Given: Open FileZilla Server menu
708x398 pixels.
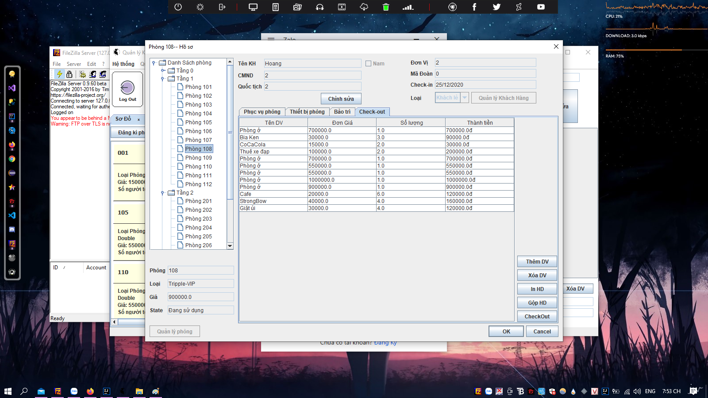Looking at the screenshot, I should click(73, 64).
